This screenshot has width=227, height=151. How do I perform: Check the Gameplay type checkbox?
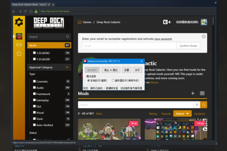[x=34, y=100]
